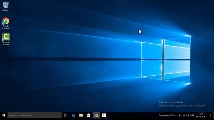Screen dimensions: 214x120
Task: Open the Windows Start menu
Action: point(4,115)
